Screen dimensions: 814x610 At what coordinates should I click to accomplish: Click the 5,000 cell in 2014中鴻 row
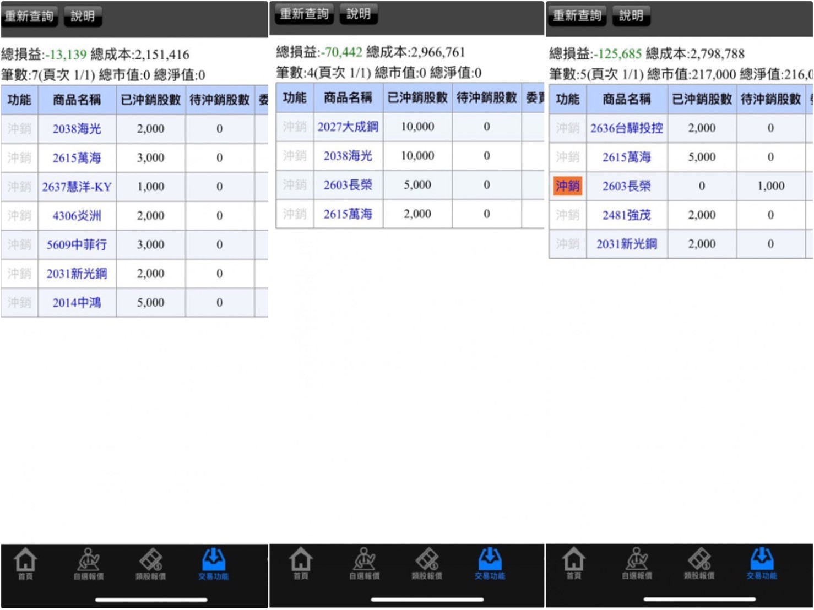(x=150, y=302)
